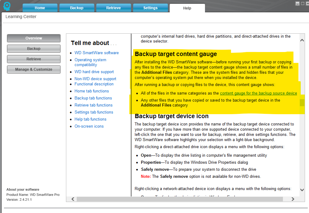Viewport: 309px width, 213px height.
Task: Click the 'Backup target device icon' heading
Action: (x=172, y=116)
